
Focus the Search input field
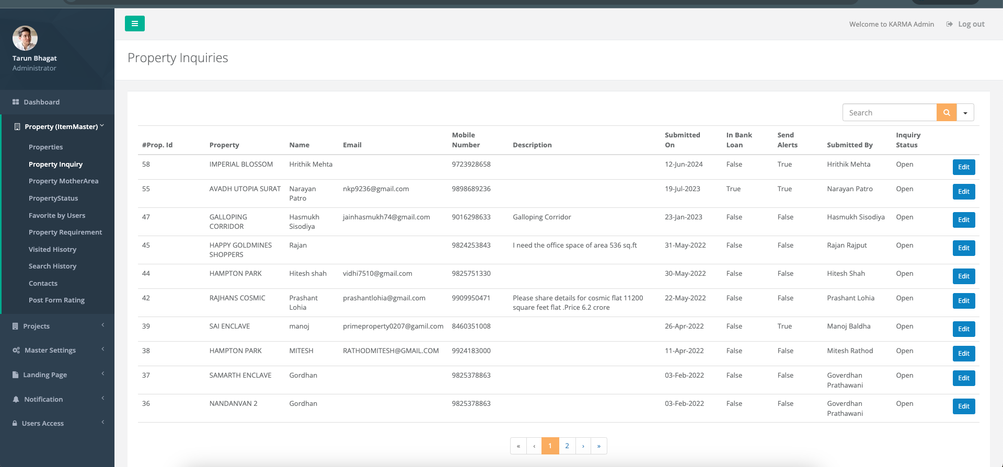[x=889, y=113]
